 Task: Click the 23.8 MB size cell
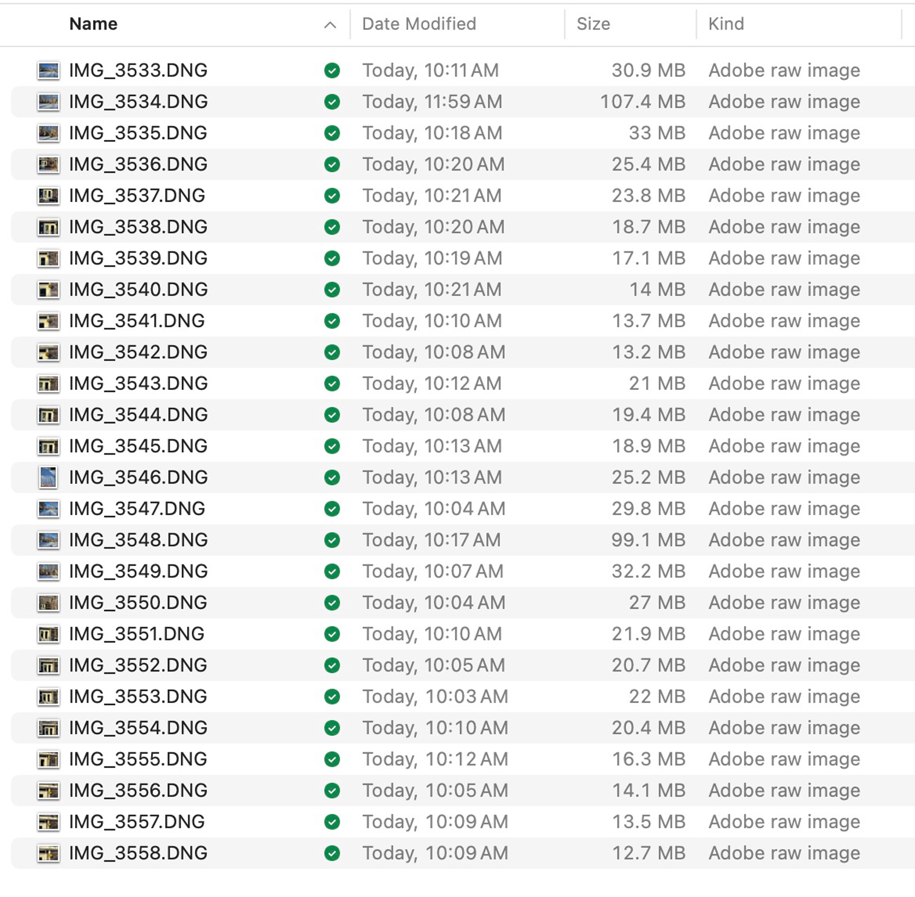(649, 196)
